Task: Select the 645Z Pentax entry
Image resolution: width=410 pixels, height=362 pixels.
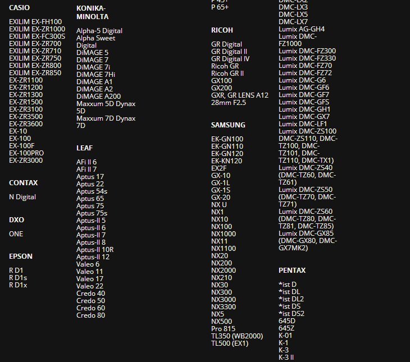Action: 287,328
